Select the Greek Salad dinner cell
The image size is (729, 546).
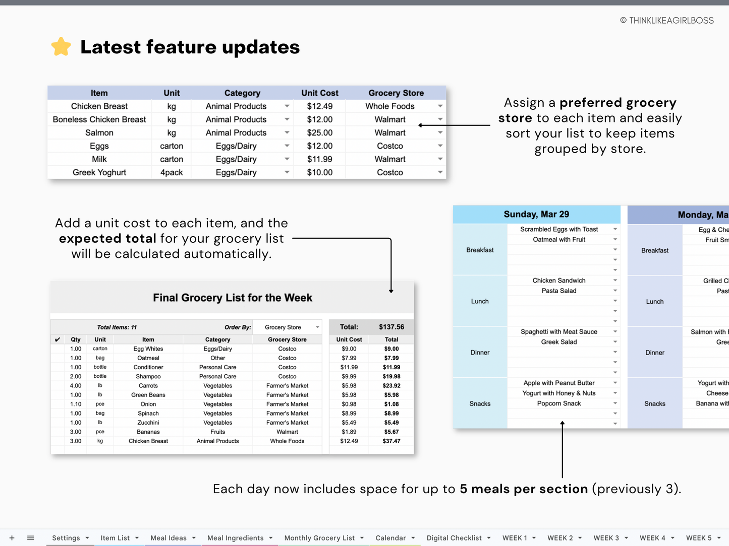click(x=559, y=342)
